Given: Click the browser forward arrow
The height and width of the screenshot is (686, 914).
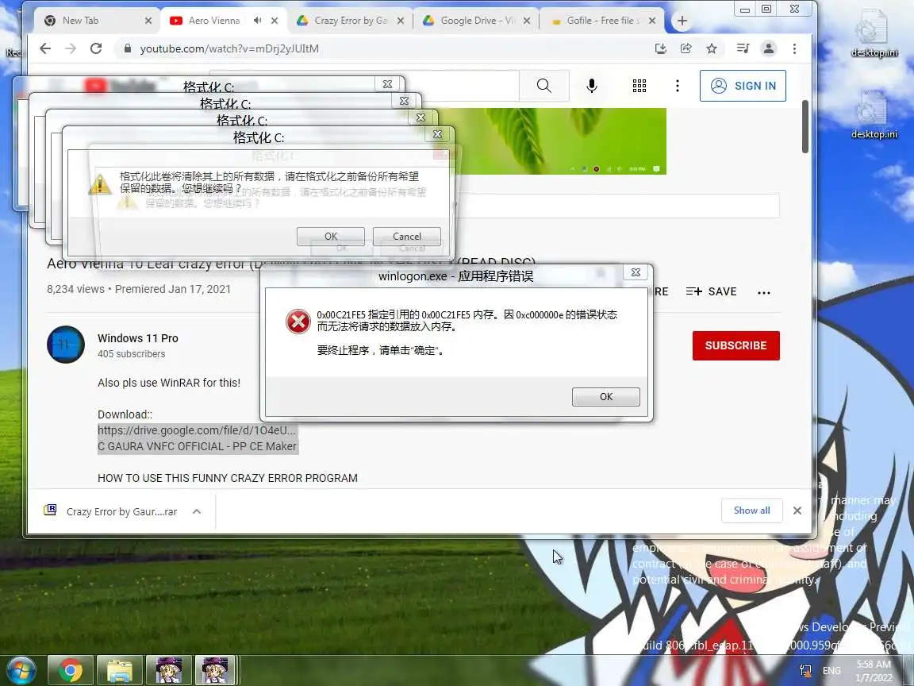Looking at the screenshot, I should (x=71, y=48).
